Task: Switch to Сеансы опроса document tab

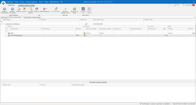Action: coord(36,17)
